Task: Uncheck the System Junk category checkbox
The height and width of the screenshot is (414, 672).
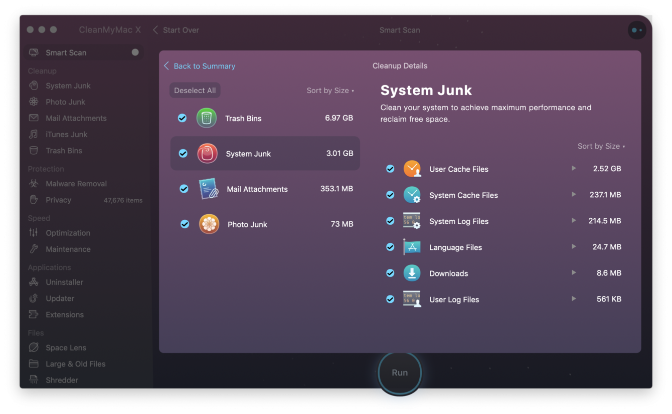Action: 183,154
